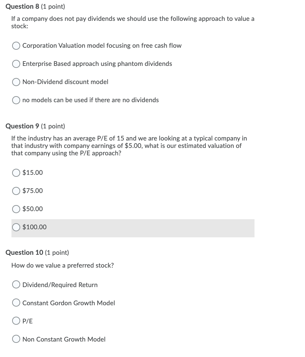Screen dimensions: 305x357
Task: Choose Enterprise Based approach using phantom dividends
Action: point(16,64)
